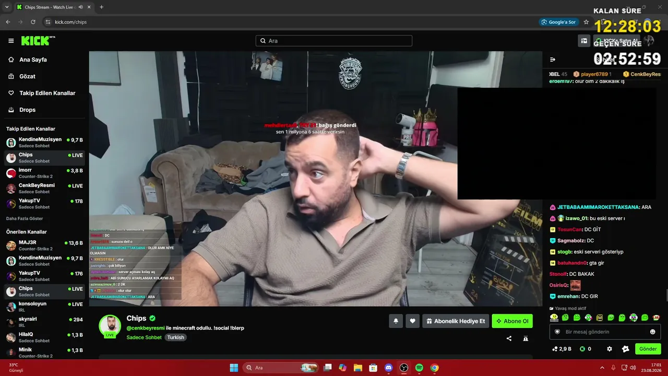Open Takip Edilen Kanallar page
Screen dimensions: 668x376
[x=47, y=93]
